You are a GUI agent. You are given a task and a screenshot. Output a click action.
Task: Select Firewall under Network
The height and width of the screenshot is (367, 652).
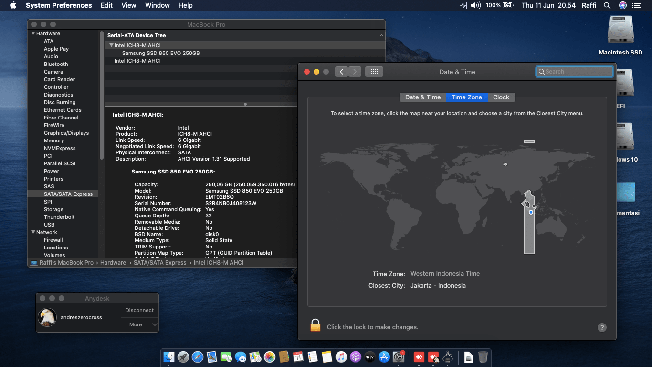click(53, 240)
